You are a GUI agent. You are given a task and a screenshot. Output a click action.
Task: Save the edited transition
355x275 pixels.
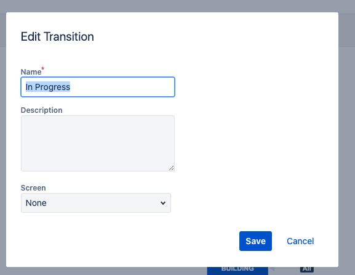(x=255, y=241)
